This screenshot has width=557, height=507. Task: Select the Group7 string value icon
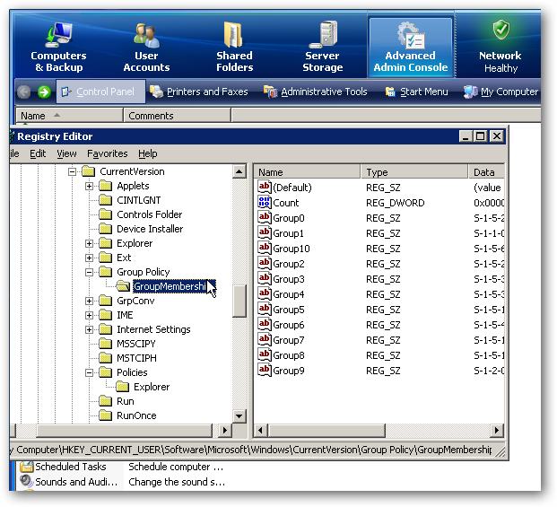(265, 340)
